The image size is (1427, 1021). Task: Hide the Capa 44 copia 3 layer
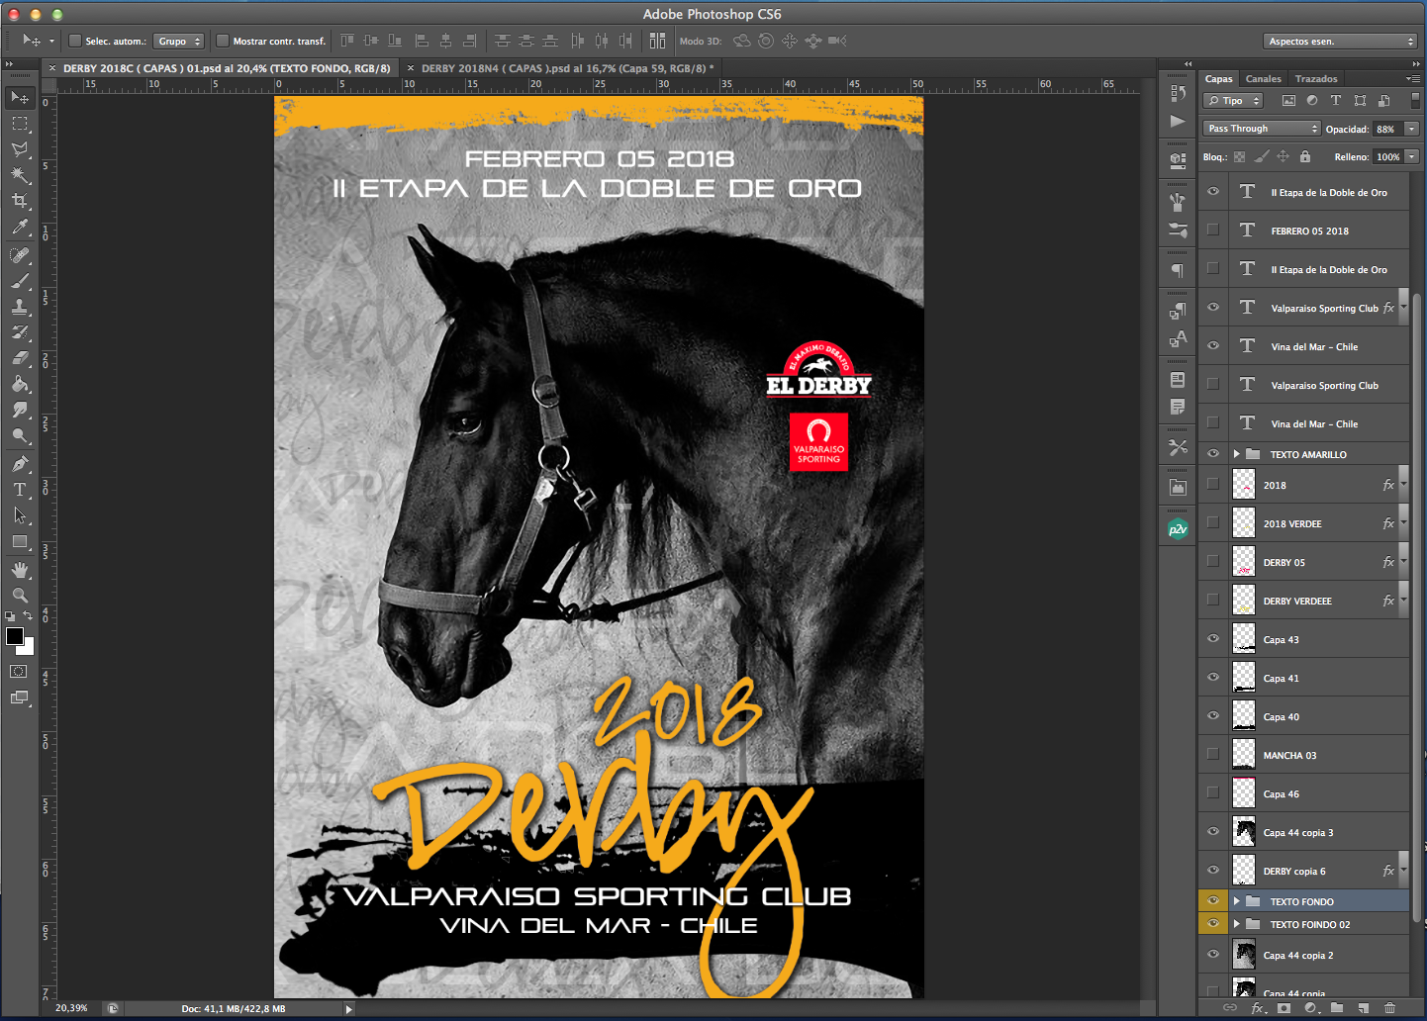point(1212,832)
